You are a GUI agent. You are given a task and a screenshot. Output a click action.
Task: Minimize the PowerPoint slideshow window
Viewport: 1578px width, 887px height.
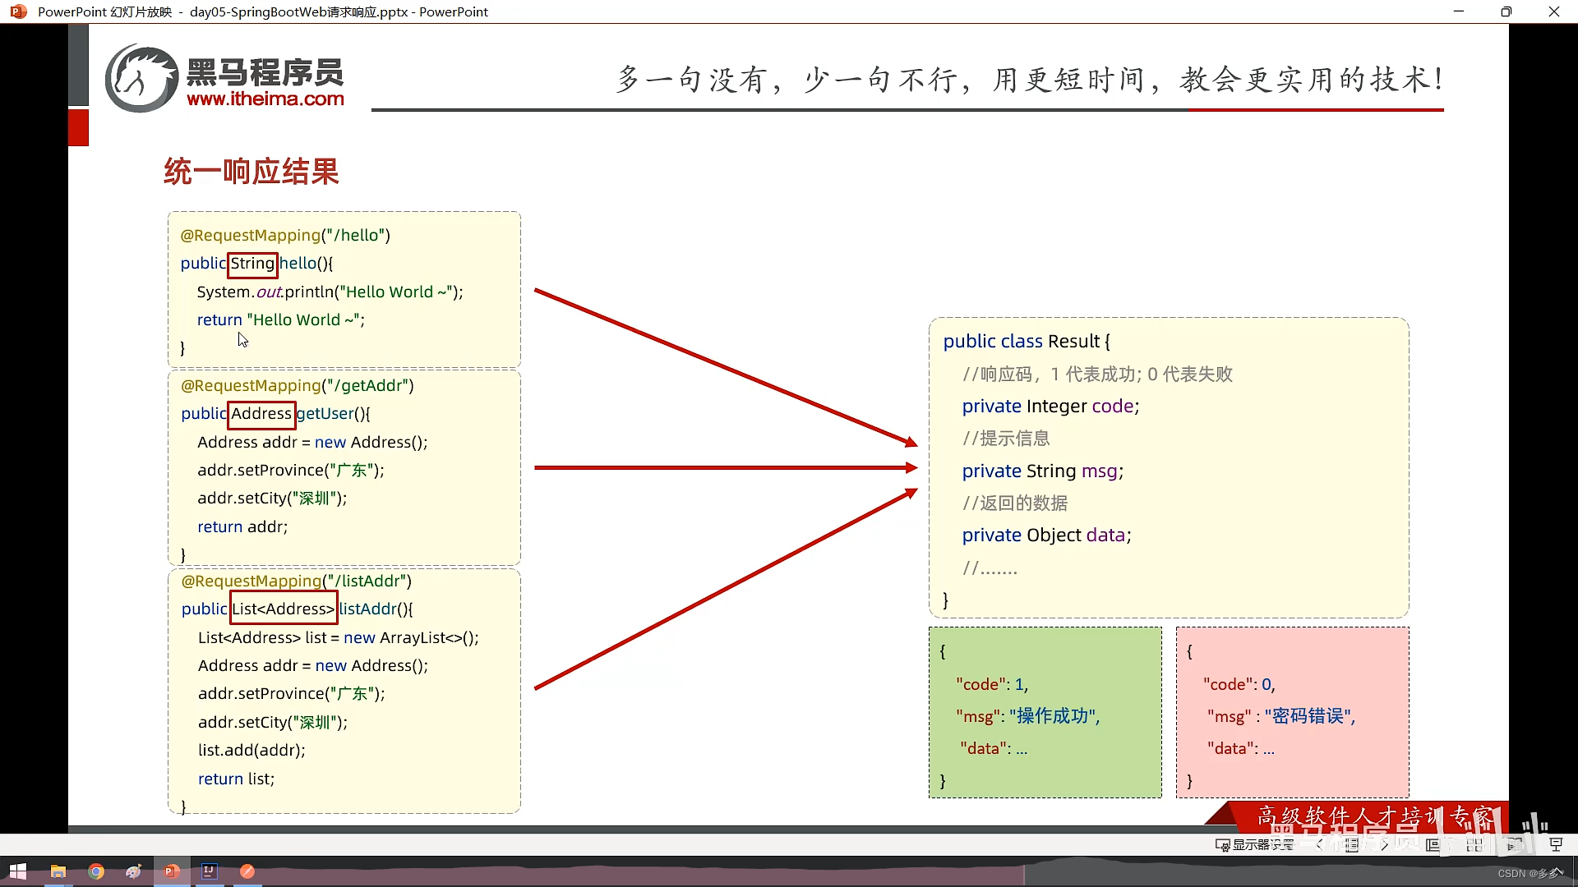pos(1459,11)
